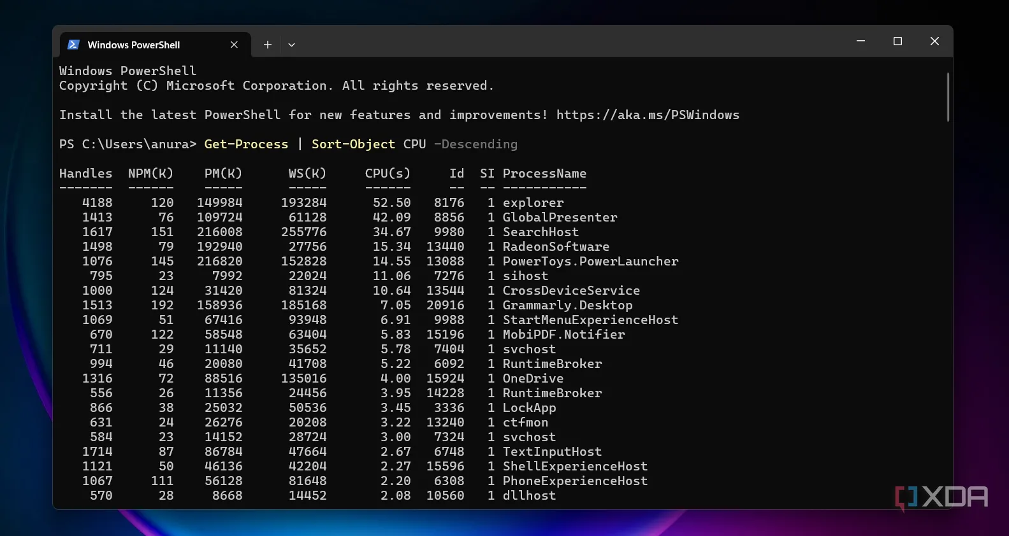Minimize the terminal window
Image resolution: width=1009 pixels, height=536 pixels.
point(860,41)
